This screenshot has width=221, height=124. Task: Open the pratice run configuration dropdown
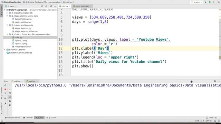(x=196, y=2)
